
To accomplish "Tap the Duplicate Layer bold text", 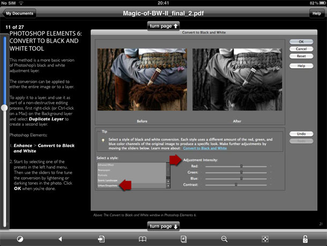I will (46, 119).
